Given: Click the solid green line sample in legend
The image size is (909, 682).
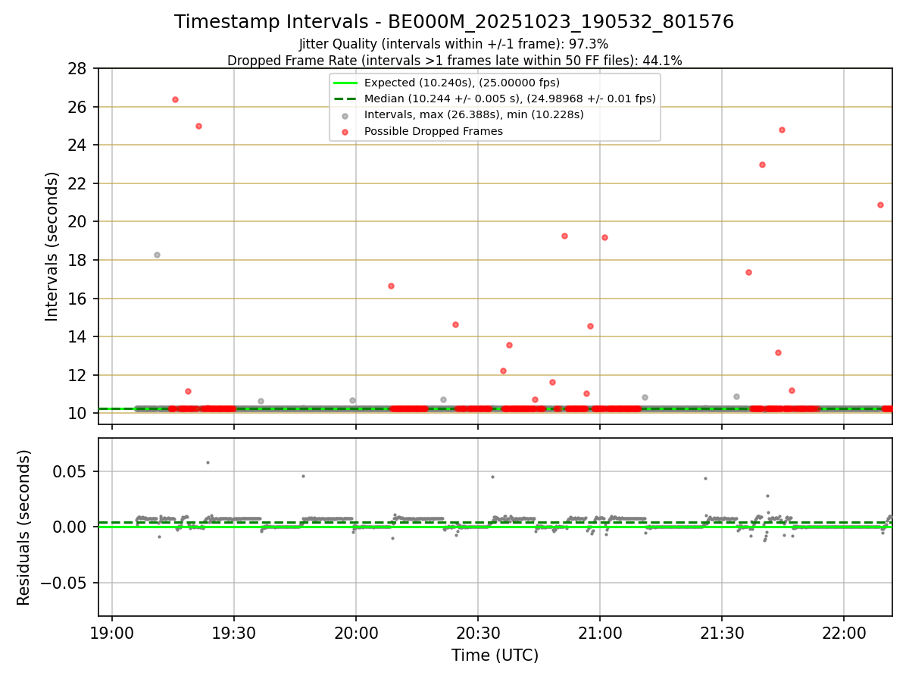Looking at the screenshot, I should click(x=345, y=83).
